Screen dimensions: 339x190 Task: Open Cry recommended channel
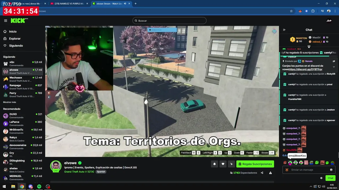coord(23,154)
